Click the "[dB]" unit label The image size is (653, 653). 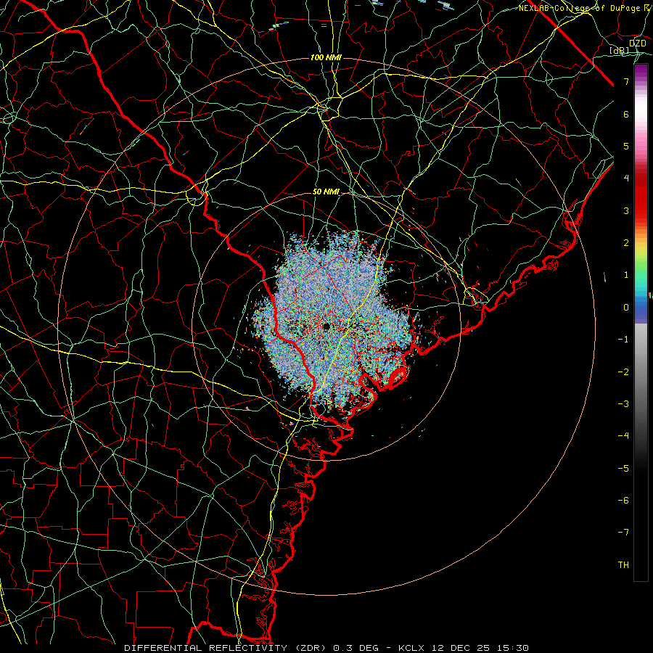tap(620, 51)
